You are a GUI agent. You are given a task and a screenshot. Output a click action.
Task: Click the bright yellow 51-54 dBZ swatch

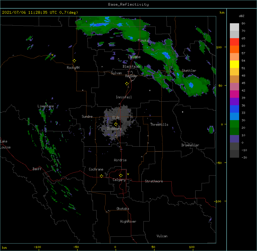point(234,64)
